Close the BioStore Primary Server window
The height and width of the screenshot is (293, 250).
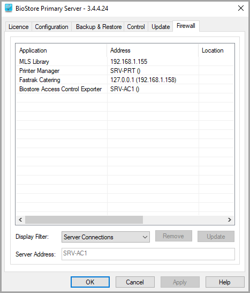pos(241,8)
